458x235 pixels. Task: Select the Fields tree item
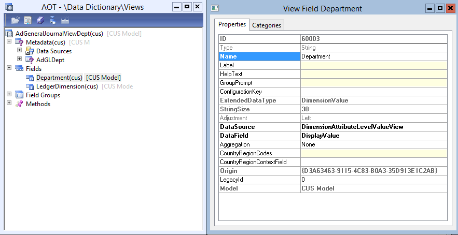[x=34, y=69]
